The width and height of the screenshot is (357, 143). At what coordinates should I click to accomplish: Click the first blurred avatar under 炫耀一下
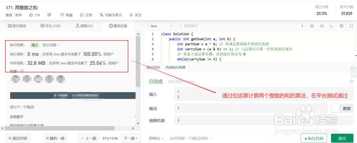tap(16, 79)
